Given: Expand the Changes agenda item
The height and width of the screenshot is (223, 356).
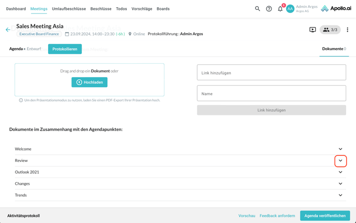Looking at the screenshot, I should pos(340,184).
